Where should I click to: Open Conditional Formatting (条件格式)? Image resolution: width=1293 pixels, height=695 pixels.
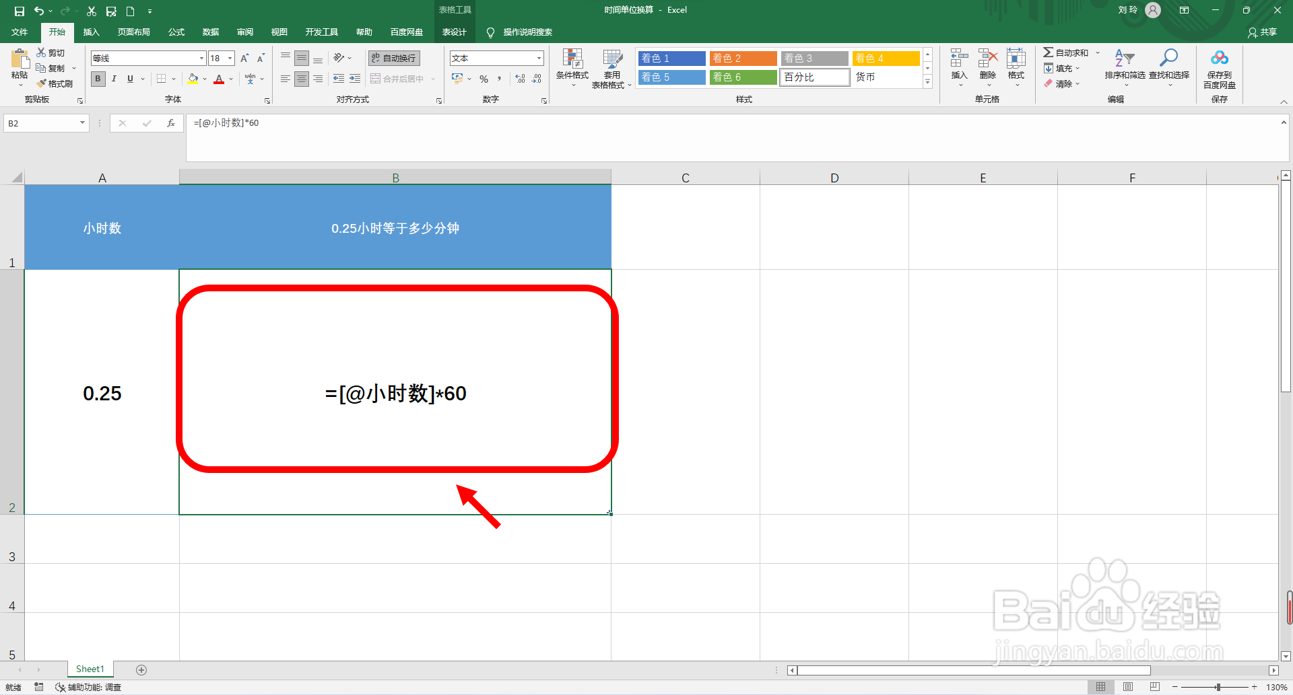click(x=572, y=68)
